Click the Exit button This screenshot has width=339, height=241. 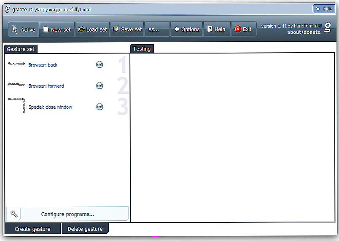tap(244, 29)
